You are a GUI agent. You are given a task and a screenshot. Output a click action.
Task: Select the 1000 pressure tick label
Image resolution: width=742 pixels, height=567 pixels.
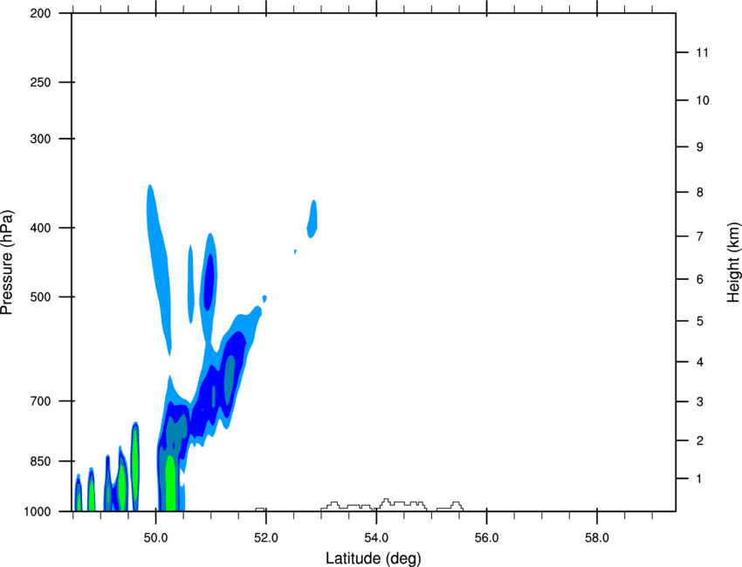click(38, 512)
